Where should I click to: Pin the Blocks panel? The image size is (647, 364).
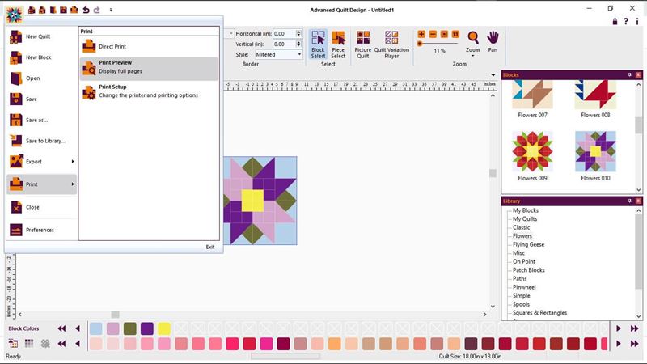[629, 75]
